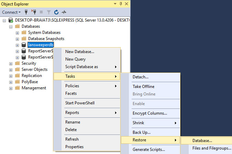The height and width of the screenshot is (154, 232).
Task: Click New Query in the context menu
Action: coord(75,59)
